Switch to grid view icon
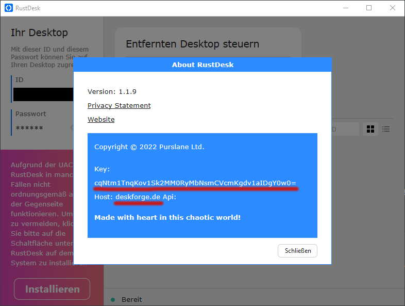Image resolution: width=405 pixels, height=306 pixels. 370,129
